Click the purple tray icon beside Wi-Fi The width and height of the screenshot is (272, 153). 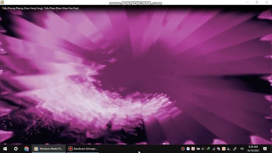pyautogui.click(x=218, y=149)
